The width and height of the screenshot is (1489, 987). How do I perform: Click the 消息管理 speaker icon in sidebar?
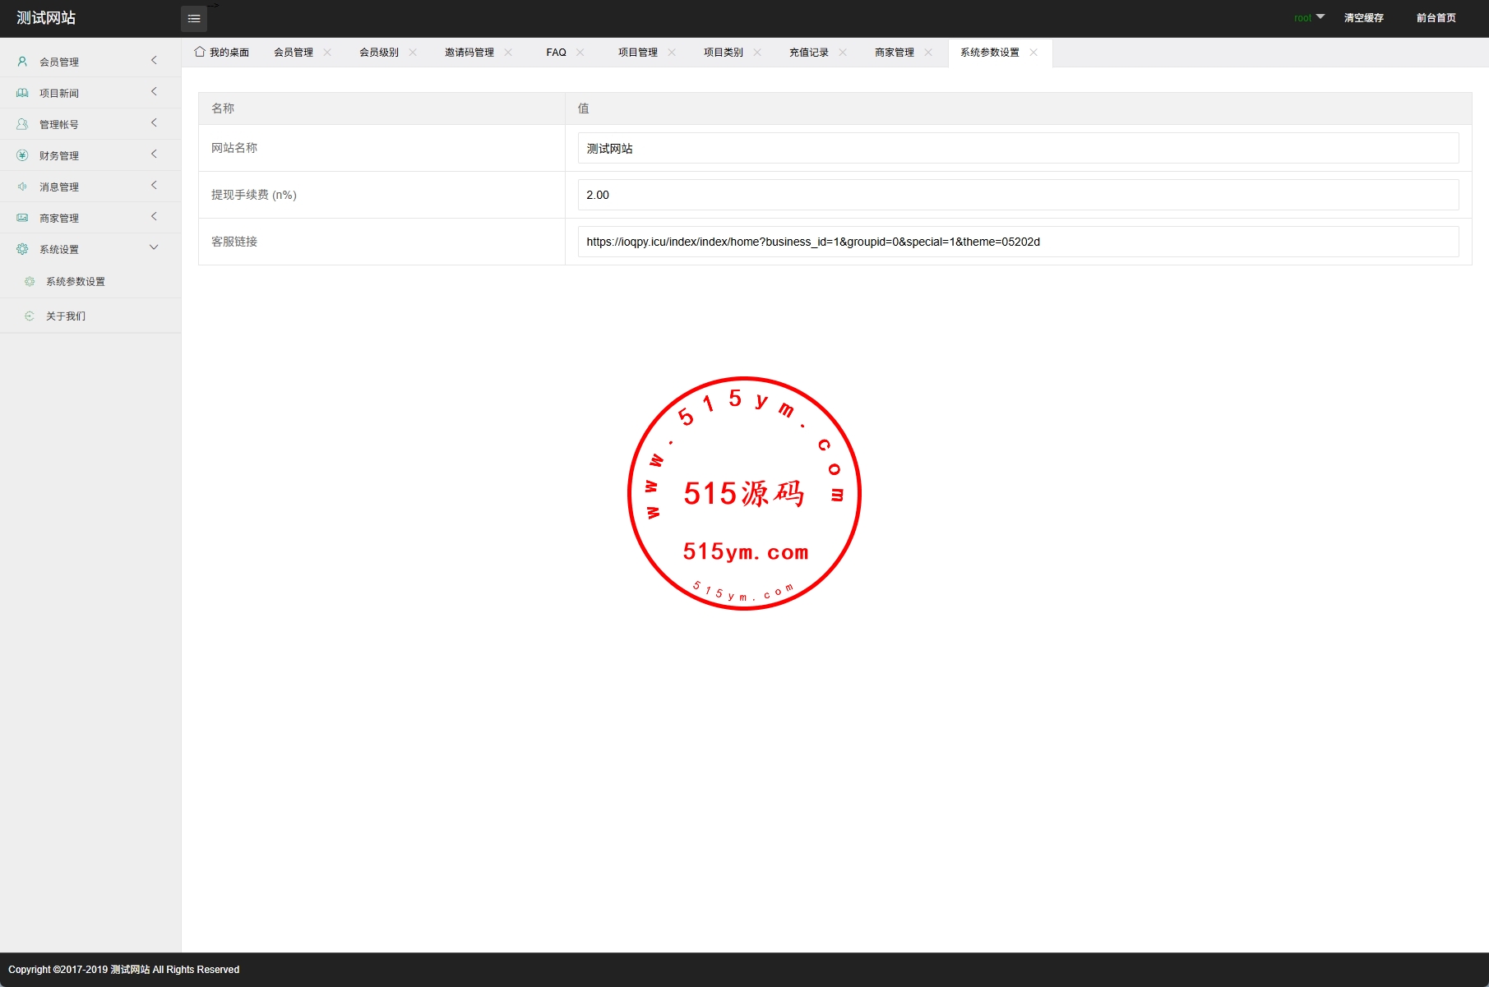[x=22, y=187]
